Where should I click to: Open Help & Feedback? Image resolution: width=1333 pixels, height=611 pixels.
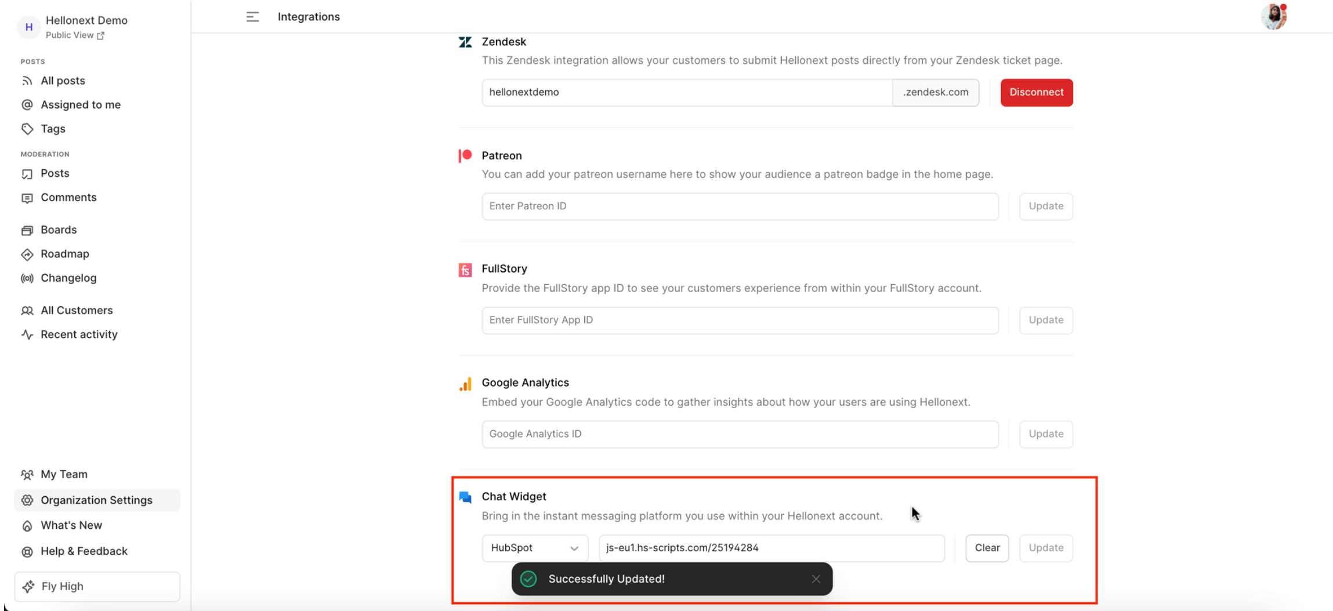tap(84, 551)
